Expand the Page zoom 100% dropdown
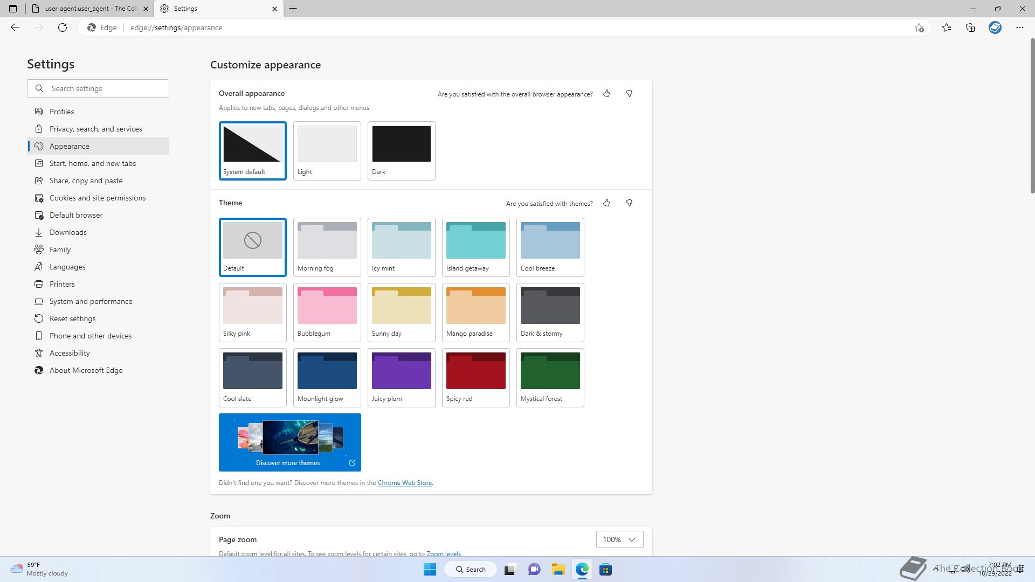 click(619, 539)
